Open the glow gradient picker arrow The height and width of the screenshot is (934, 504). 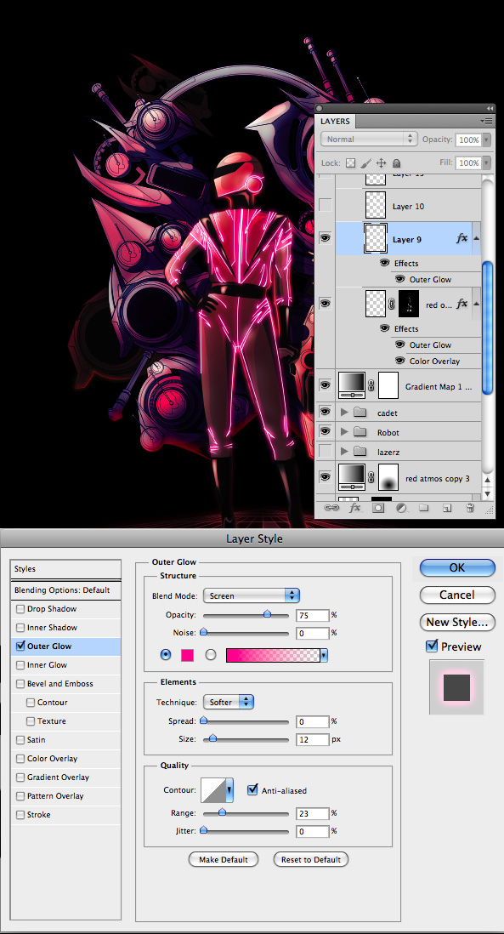point(324,655)
